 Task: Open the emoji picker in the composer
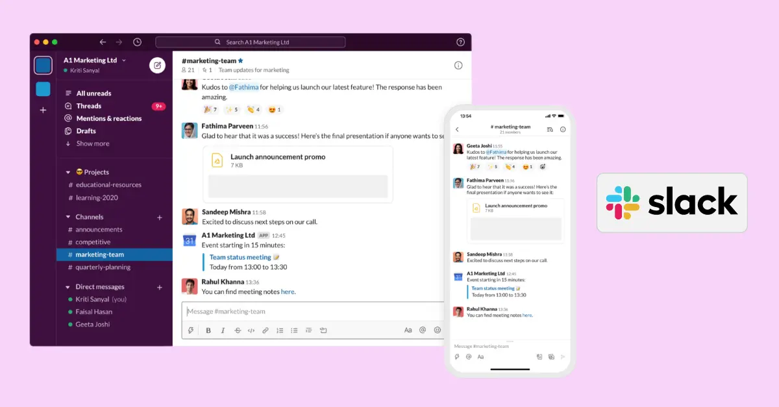(x=436, y=330)
